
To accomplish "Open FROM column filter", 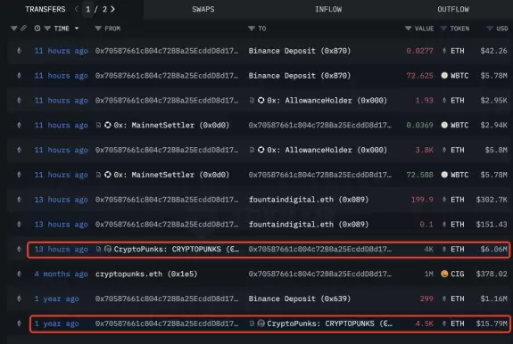I will [98, 29].
